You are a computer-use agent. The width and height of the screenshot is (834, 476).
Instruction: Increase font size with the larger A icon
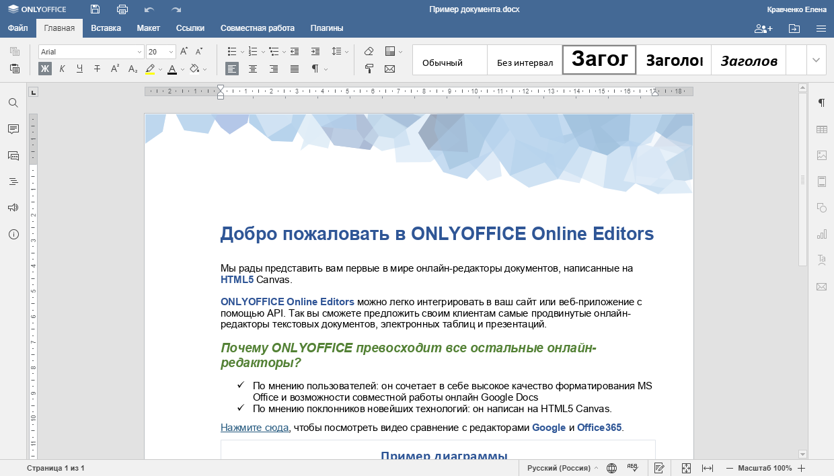click(x=184, y=52)
